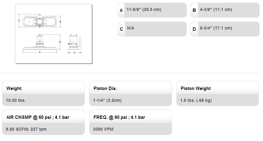
Task: Select the Piston Weight spec header
Action: coord(196,88)
